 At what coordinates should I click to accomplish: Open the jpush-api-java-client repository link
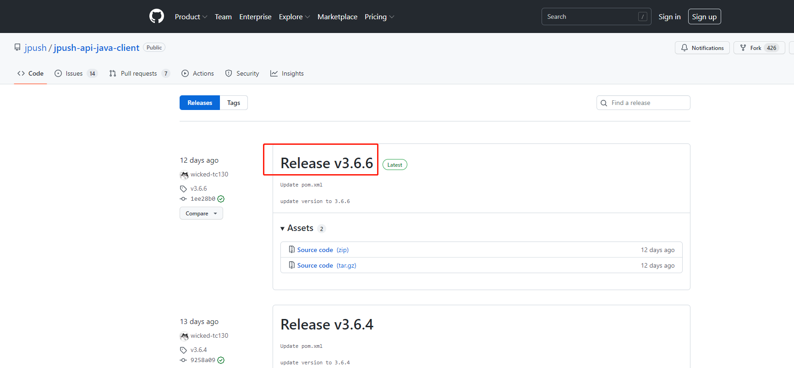pos(97,48)
